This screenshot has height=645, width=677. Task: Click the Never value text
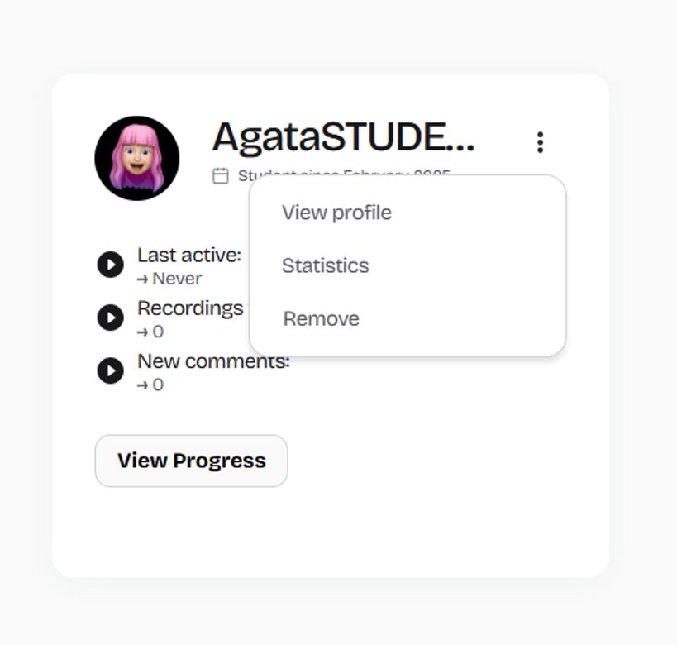(x=177, y=279)
